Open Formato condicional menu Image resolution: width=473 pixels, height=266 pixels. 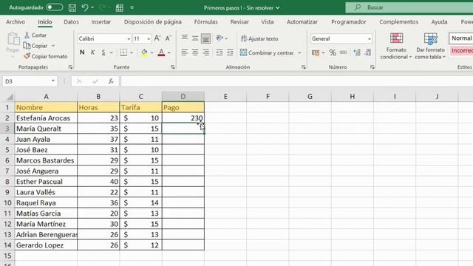[396, 46]
